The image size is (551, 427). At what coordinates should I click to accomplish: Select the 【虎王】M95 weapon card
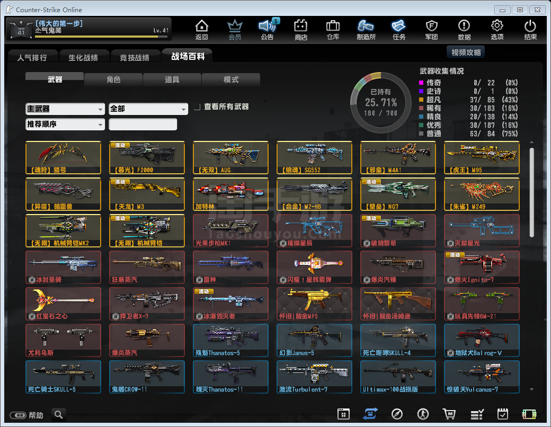pos(482,157)
